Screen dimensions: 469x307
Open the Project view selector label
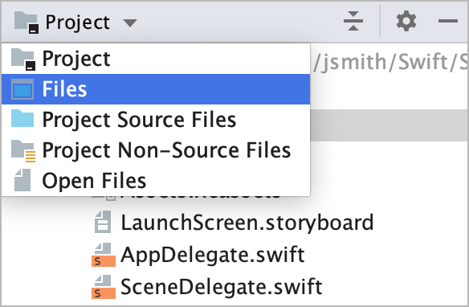point(77,23)
